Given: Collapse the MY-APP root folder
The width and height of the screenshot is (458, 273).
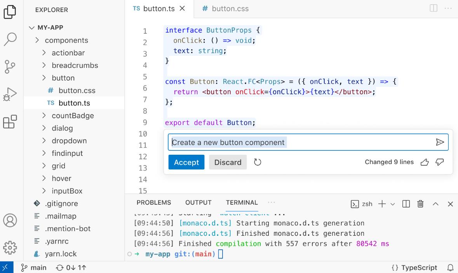Looking at the screenshot, I should click(x=74, y=28).
